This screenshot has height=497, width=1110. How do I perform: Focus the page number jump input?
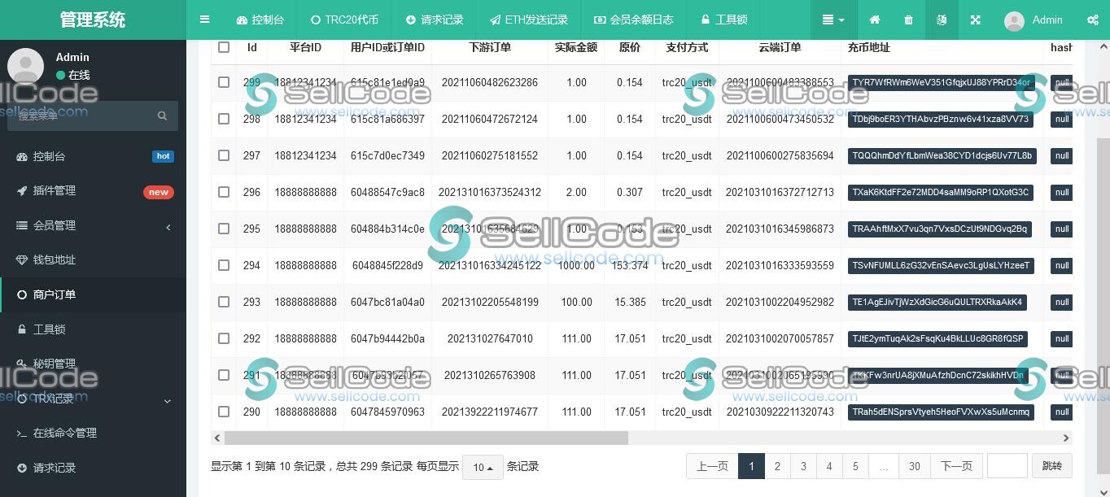pos(1007,466)
